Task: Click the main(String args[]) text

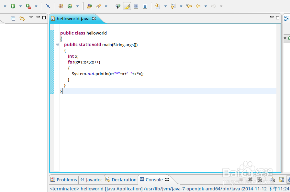Action: (x=120, y=45)
